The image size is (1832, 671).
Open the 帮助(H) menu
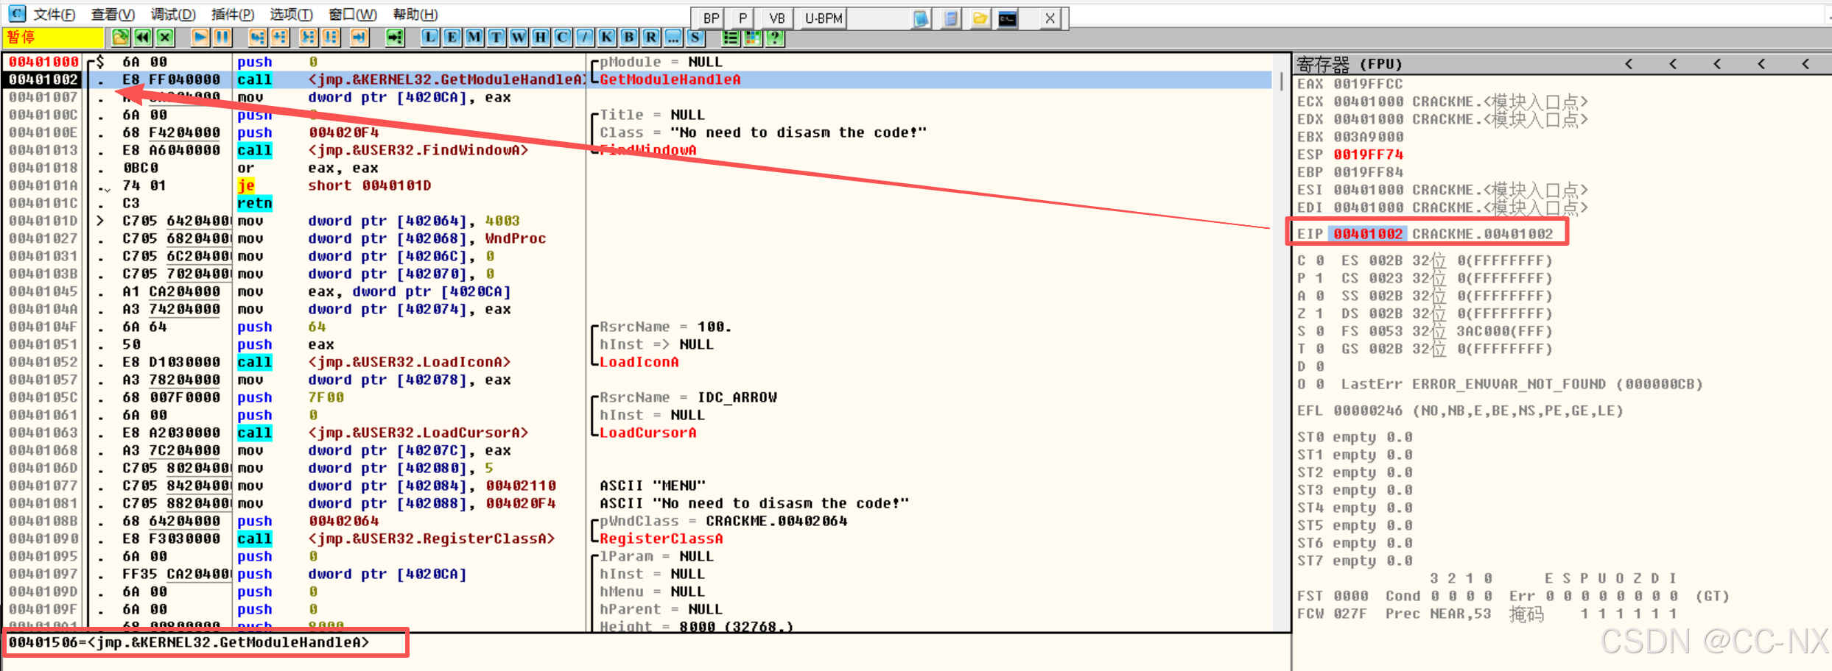point(415,15)
